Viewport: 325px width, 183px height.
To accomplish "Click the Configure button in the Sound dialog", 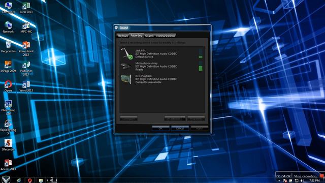I will click(128, 118).
